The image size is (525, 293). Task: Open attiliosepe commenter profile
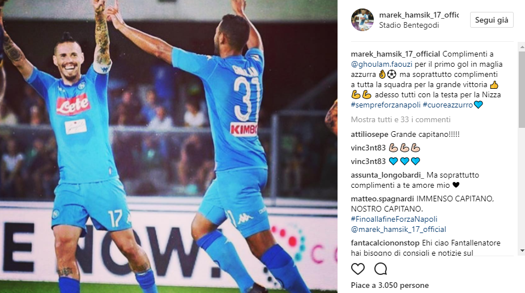[369, 135]
